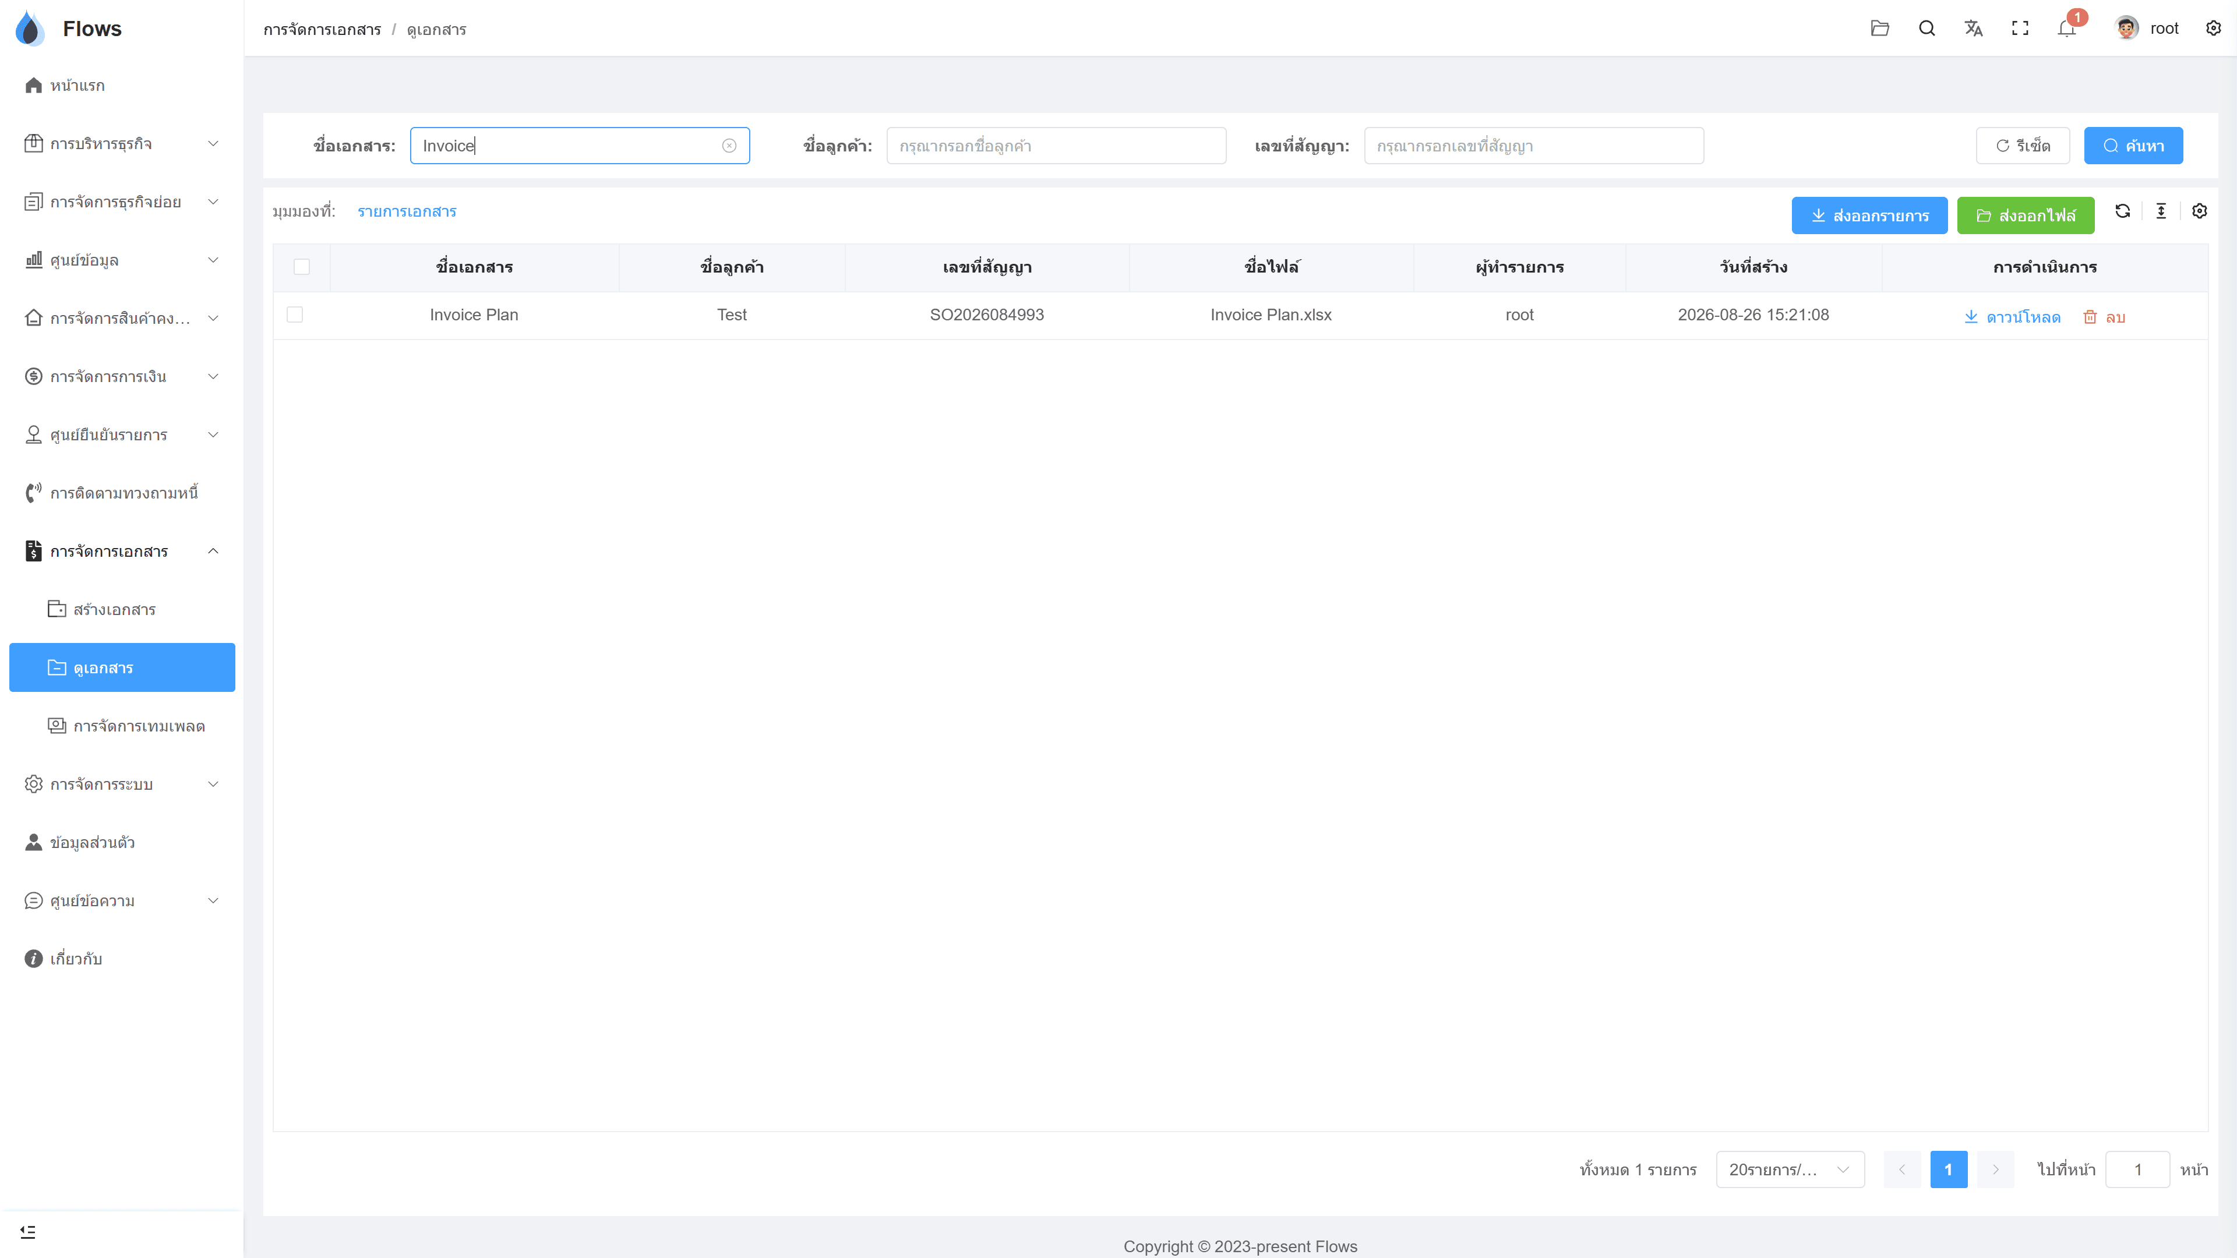Click the ชื่อเอกสาร column header

click(474, 267)
